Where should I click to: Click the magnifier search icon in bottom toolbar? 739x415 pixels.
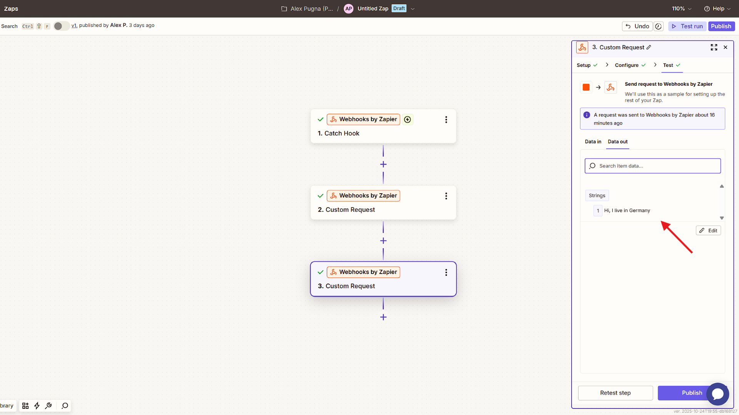(x=64, y=406)
